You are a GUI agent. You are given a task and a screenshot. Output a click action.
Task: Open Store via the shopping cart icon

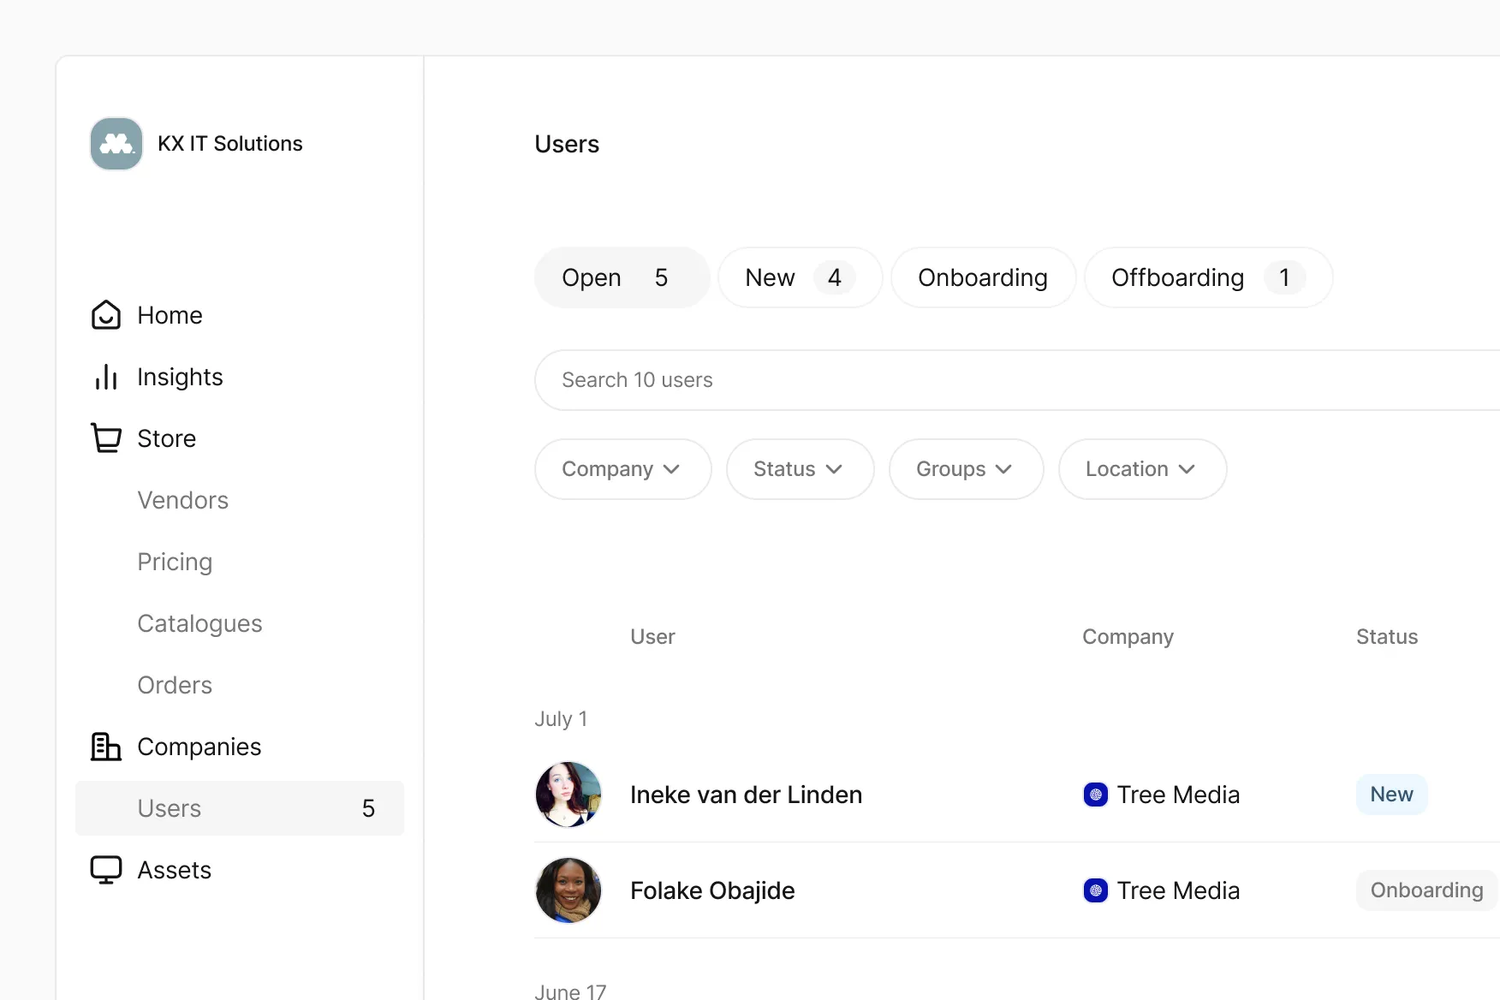coord(105,437)
